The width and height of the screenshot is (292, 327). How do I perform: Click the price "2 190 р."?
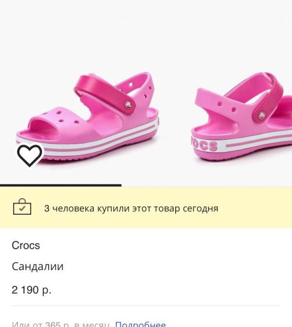click(32, 290)
